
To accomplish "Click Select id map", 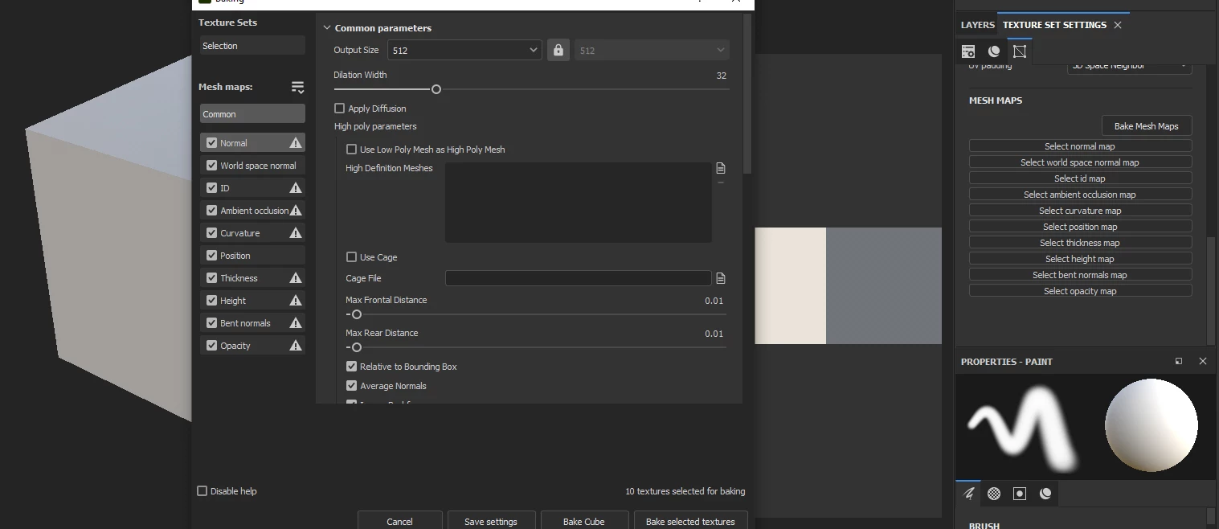I will click(1080, 178).
